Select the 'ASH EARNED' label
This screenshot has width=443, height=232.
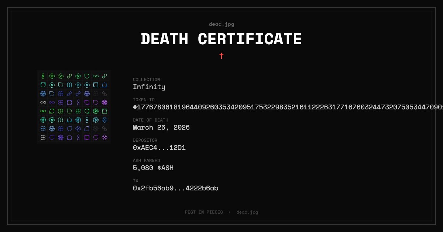point(147,161)
